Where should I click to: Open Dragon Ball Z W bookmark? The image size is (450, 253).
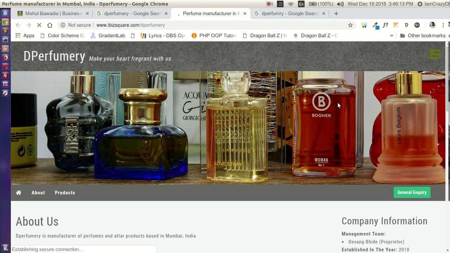265,35
